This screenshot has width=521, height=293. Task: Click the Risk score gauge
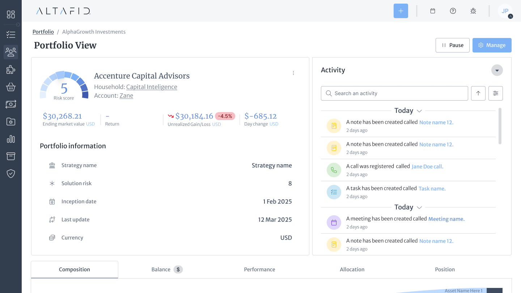click(64, 85)
